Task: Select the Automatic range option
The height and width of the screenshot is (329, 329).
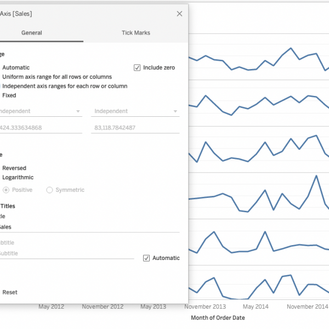Action: (16, 67)
